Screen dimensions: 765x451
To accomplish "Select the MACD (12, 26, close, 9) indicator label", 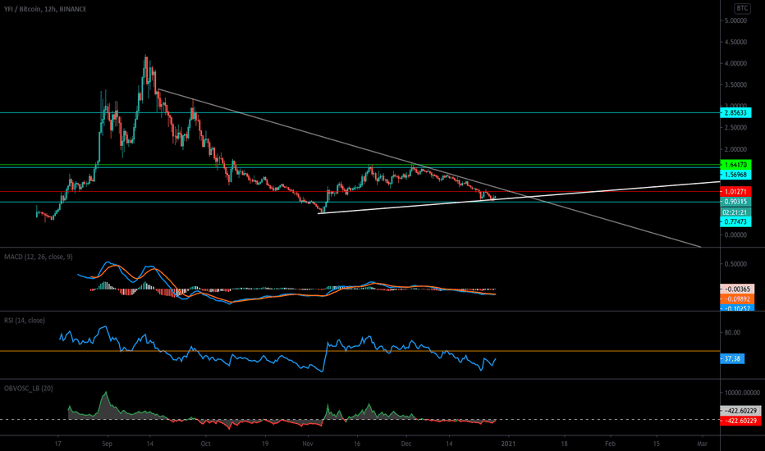I will pos(39,257).
